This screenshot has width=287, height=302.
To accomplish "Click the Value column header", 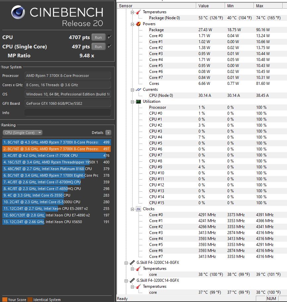I will pos(210,6).
